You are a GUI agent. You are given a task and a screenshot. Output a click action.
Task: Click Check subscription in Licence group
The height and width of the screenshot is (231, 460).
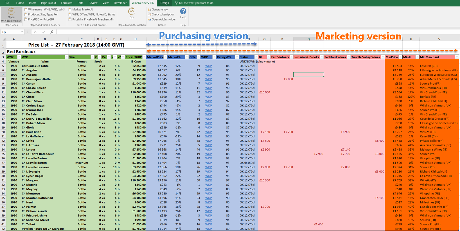click(x=161, y=15)
